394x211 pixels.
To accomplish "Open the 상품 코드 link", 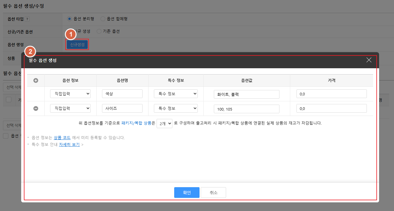I will click(x=62, y=138).
